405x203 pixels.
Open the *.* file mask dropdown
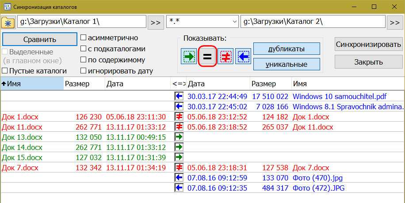click(233, 22)
